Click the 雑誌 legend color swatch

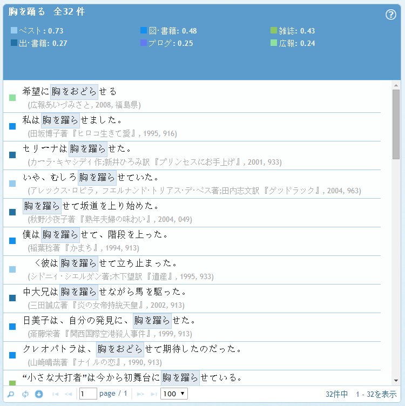tap(274, 30)
